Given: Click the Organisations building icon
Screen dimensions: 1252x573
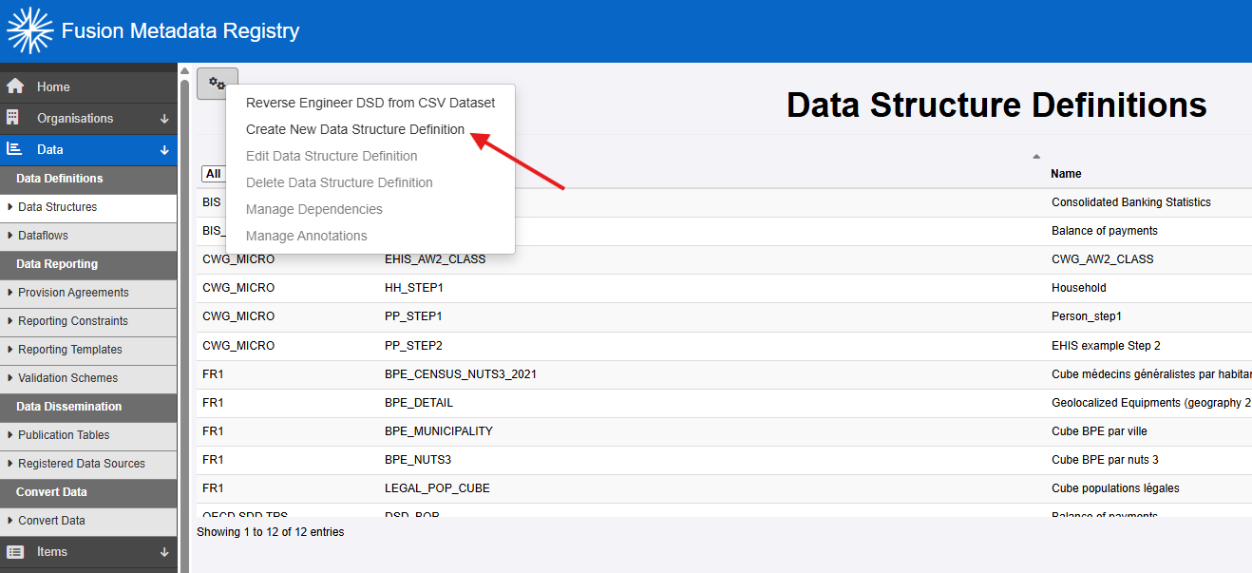Looking at the screenshot, I should pyautogui.click(x=13, y=118).
